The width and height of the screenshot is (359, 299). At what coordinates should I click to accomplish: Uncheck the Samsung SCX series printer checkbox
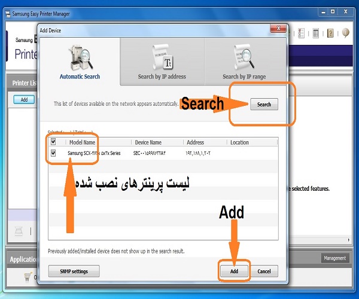[x=53, y=153]
